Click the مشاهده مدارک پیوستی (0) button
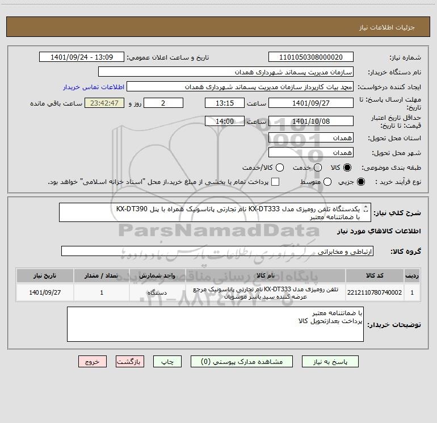 point(242,362)
